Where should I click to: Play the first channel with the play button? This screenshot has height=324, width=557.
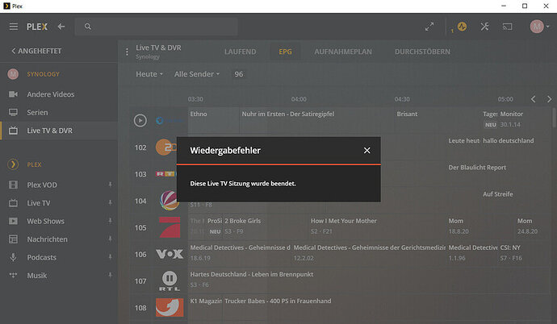(x=140, y=121)
